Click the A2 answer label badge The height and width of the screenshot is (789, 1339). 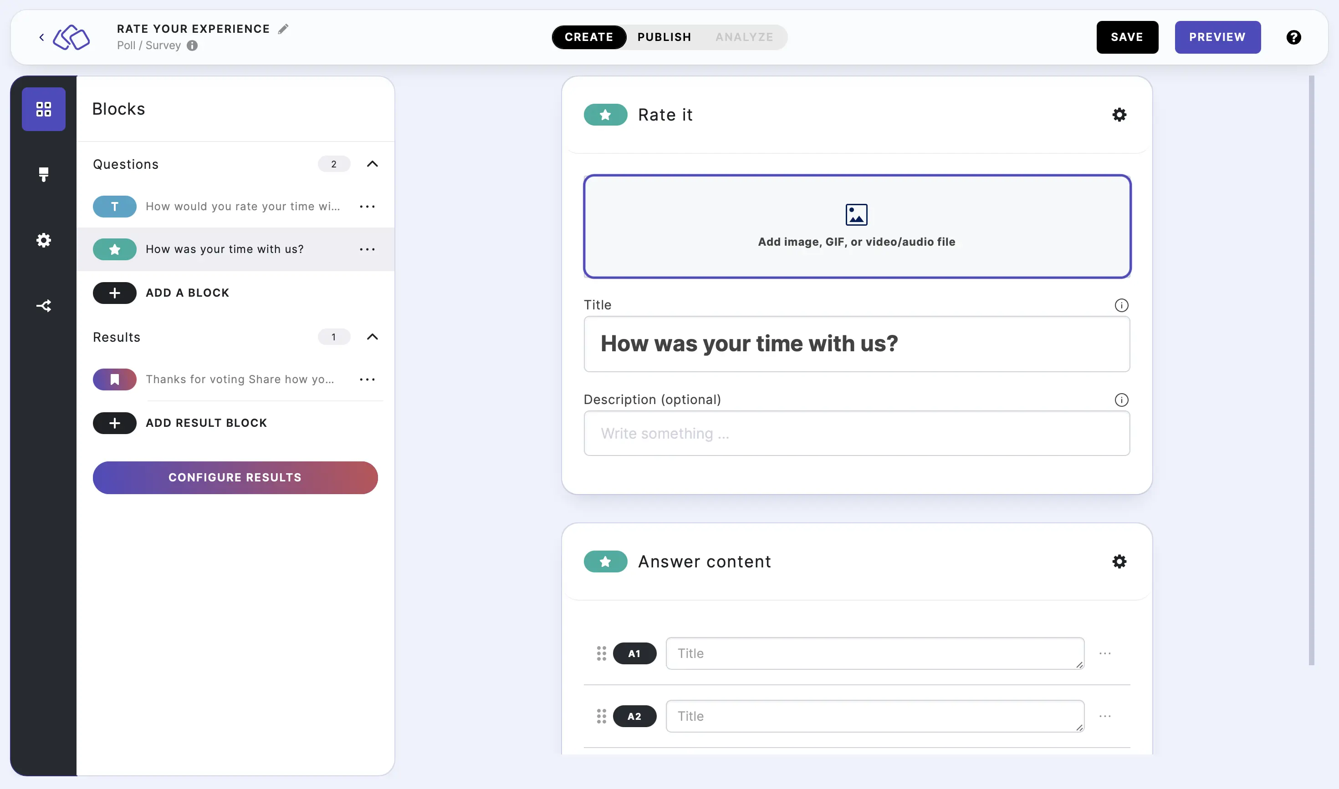pos(634,716)
